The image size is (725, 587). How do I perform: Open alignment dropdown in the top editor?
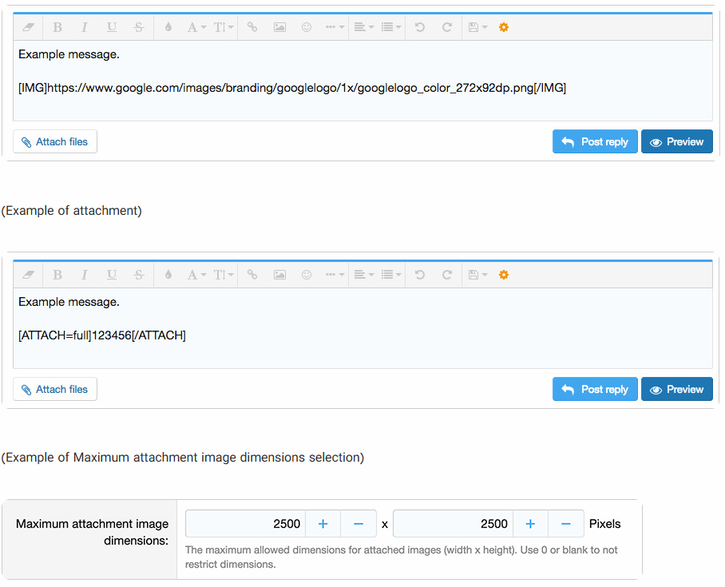click(364, 27)
